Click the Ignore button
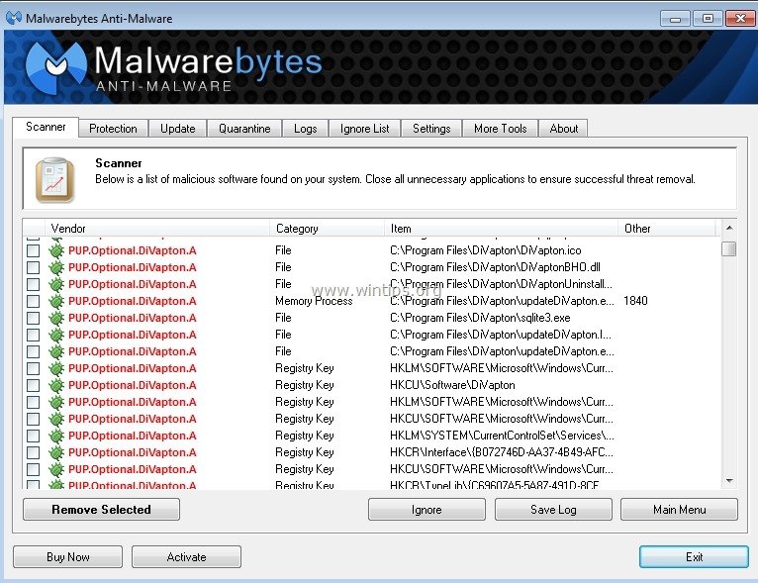Image resolution: width=758 pixels, height=583 pixels. 426,510
